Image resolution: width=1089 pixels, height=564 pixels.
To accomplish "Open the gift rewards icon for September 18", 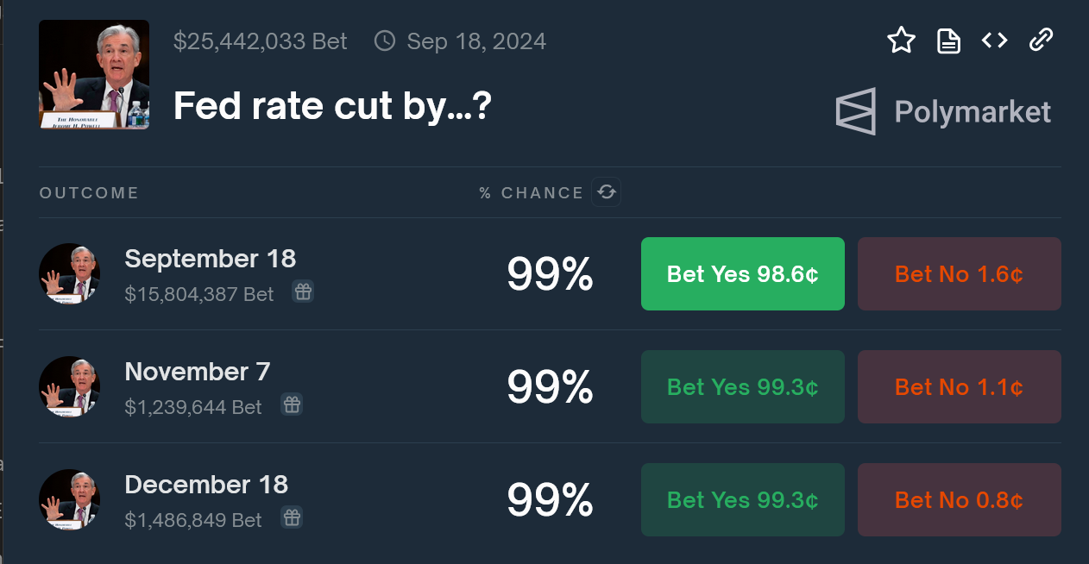I will point(302,291).
